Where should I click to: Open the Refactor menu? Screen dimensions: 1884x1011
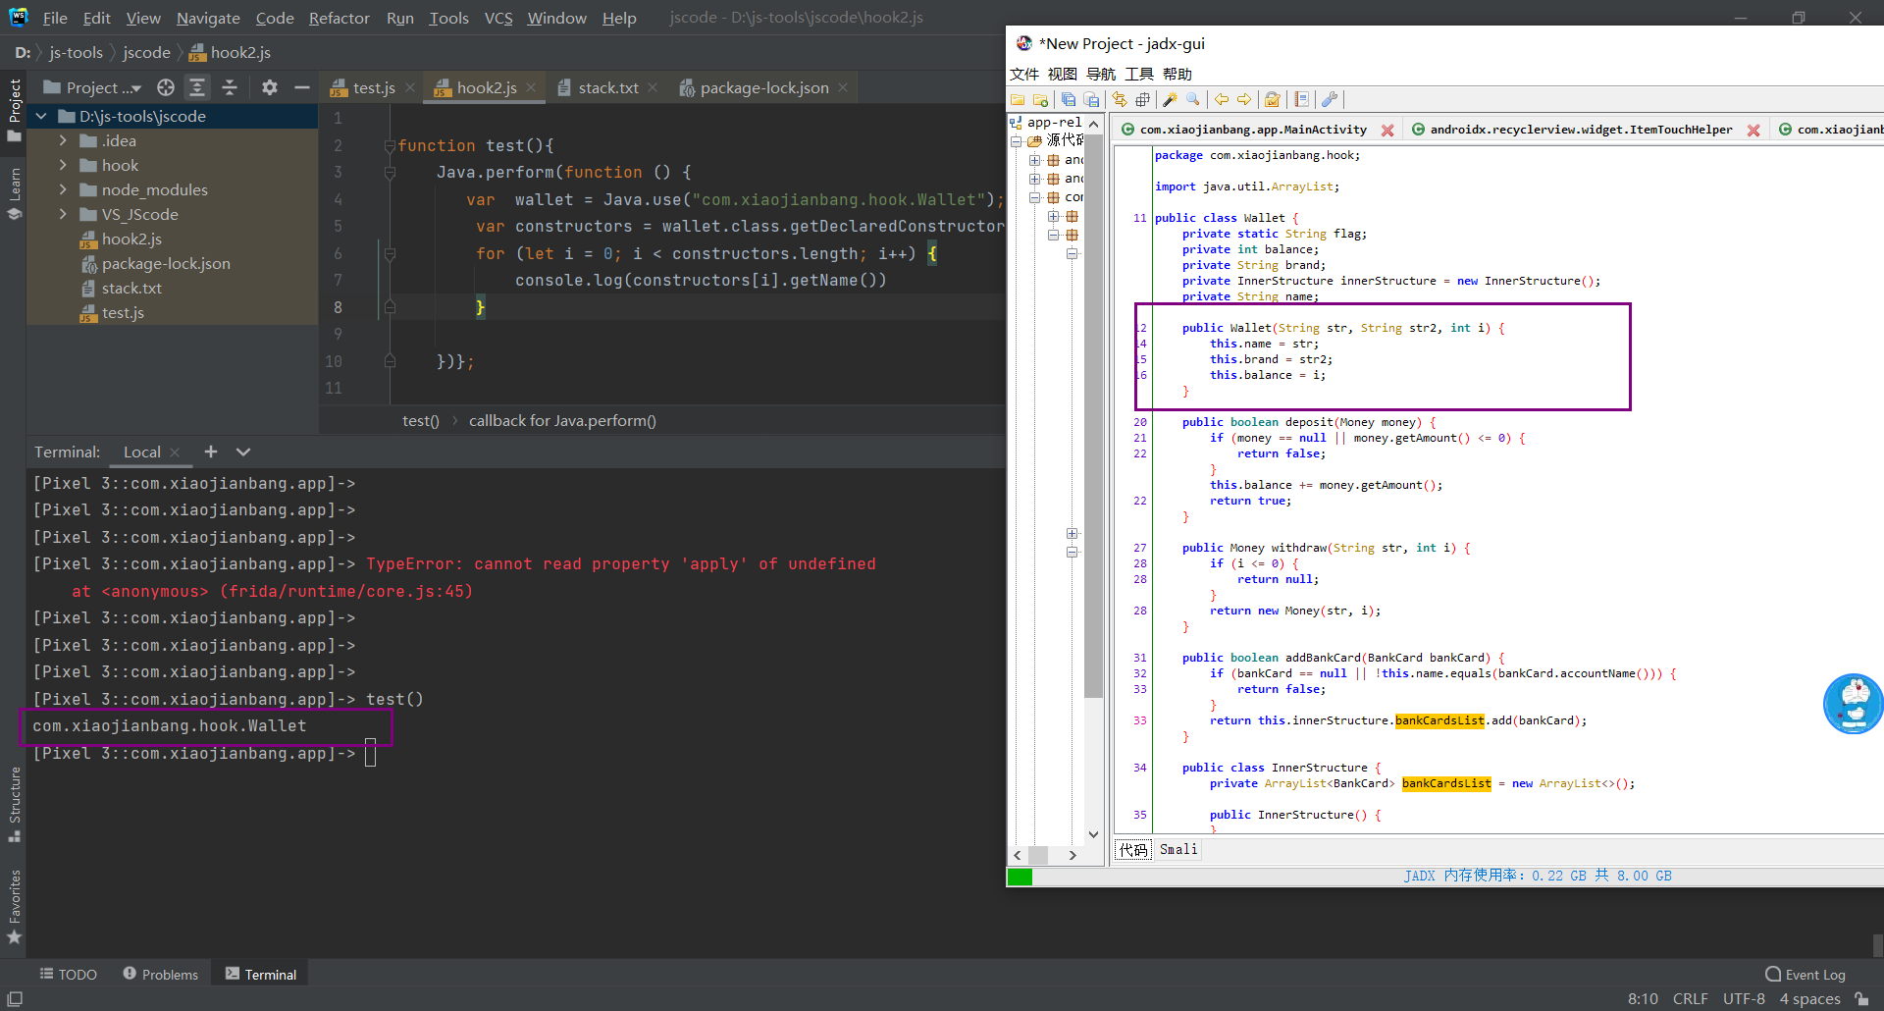tap(339, 18)
